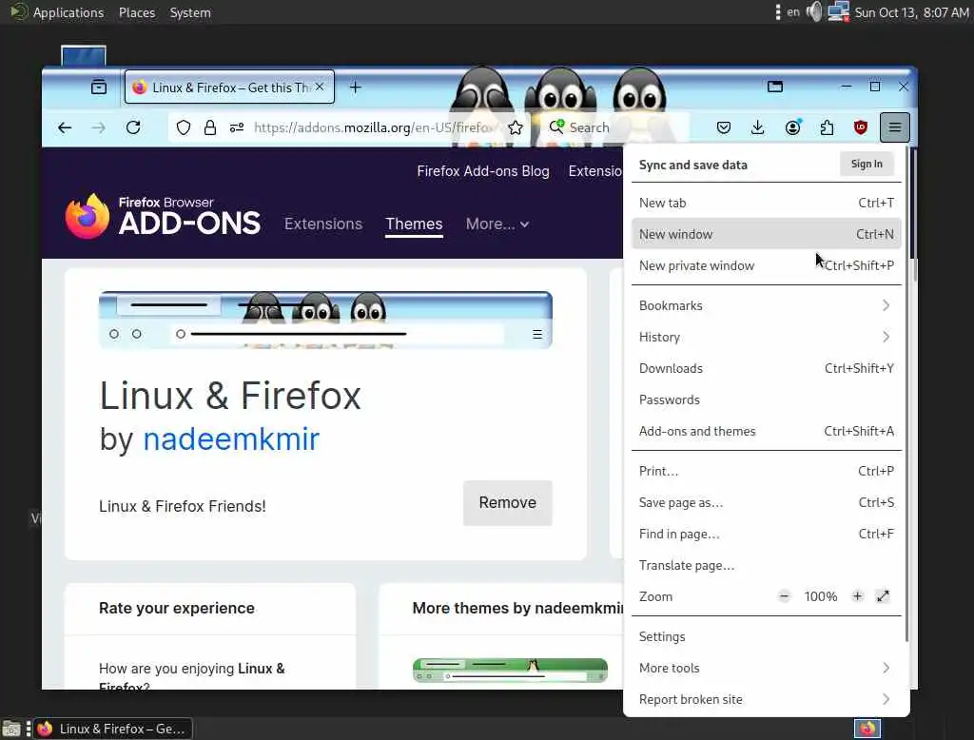Image resolution: width=974 pixels, height=740 pixels.
Task: Choose Translate page… menu entry
Action: click(766, 565)
